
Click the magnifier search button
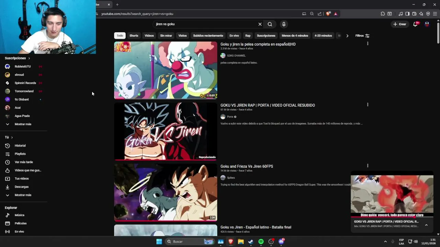pos(270,24)
